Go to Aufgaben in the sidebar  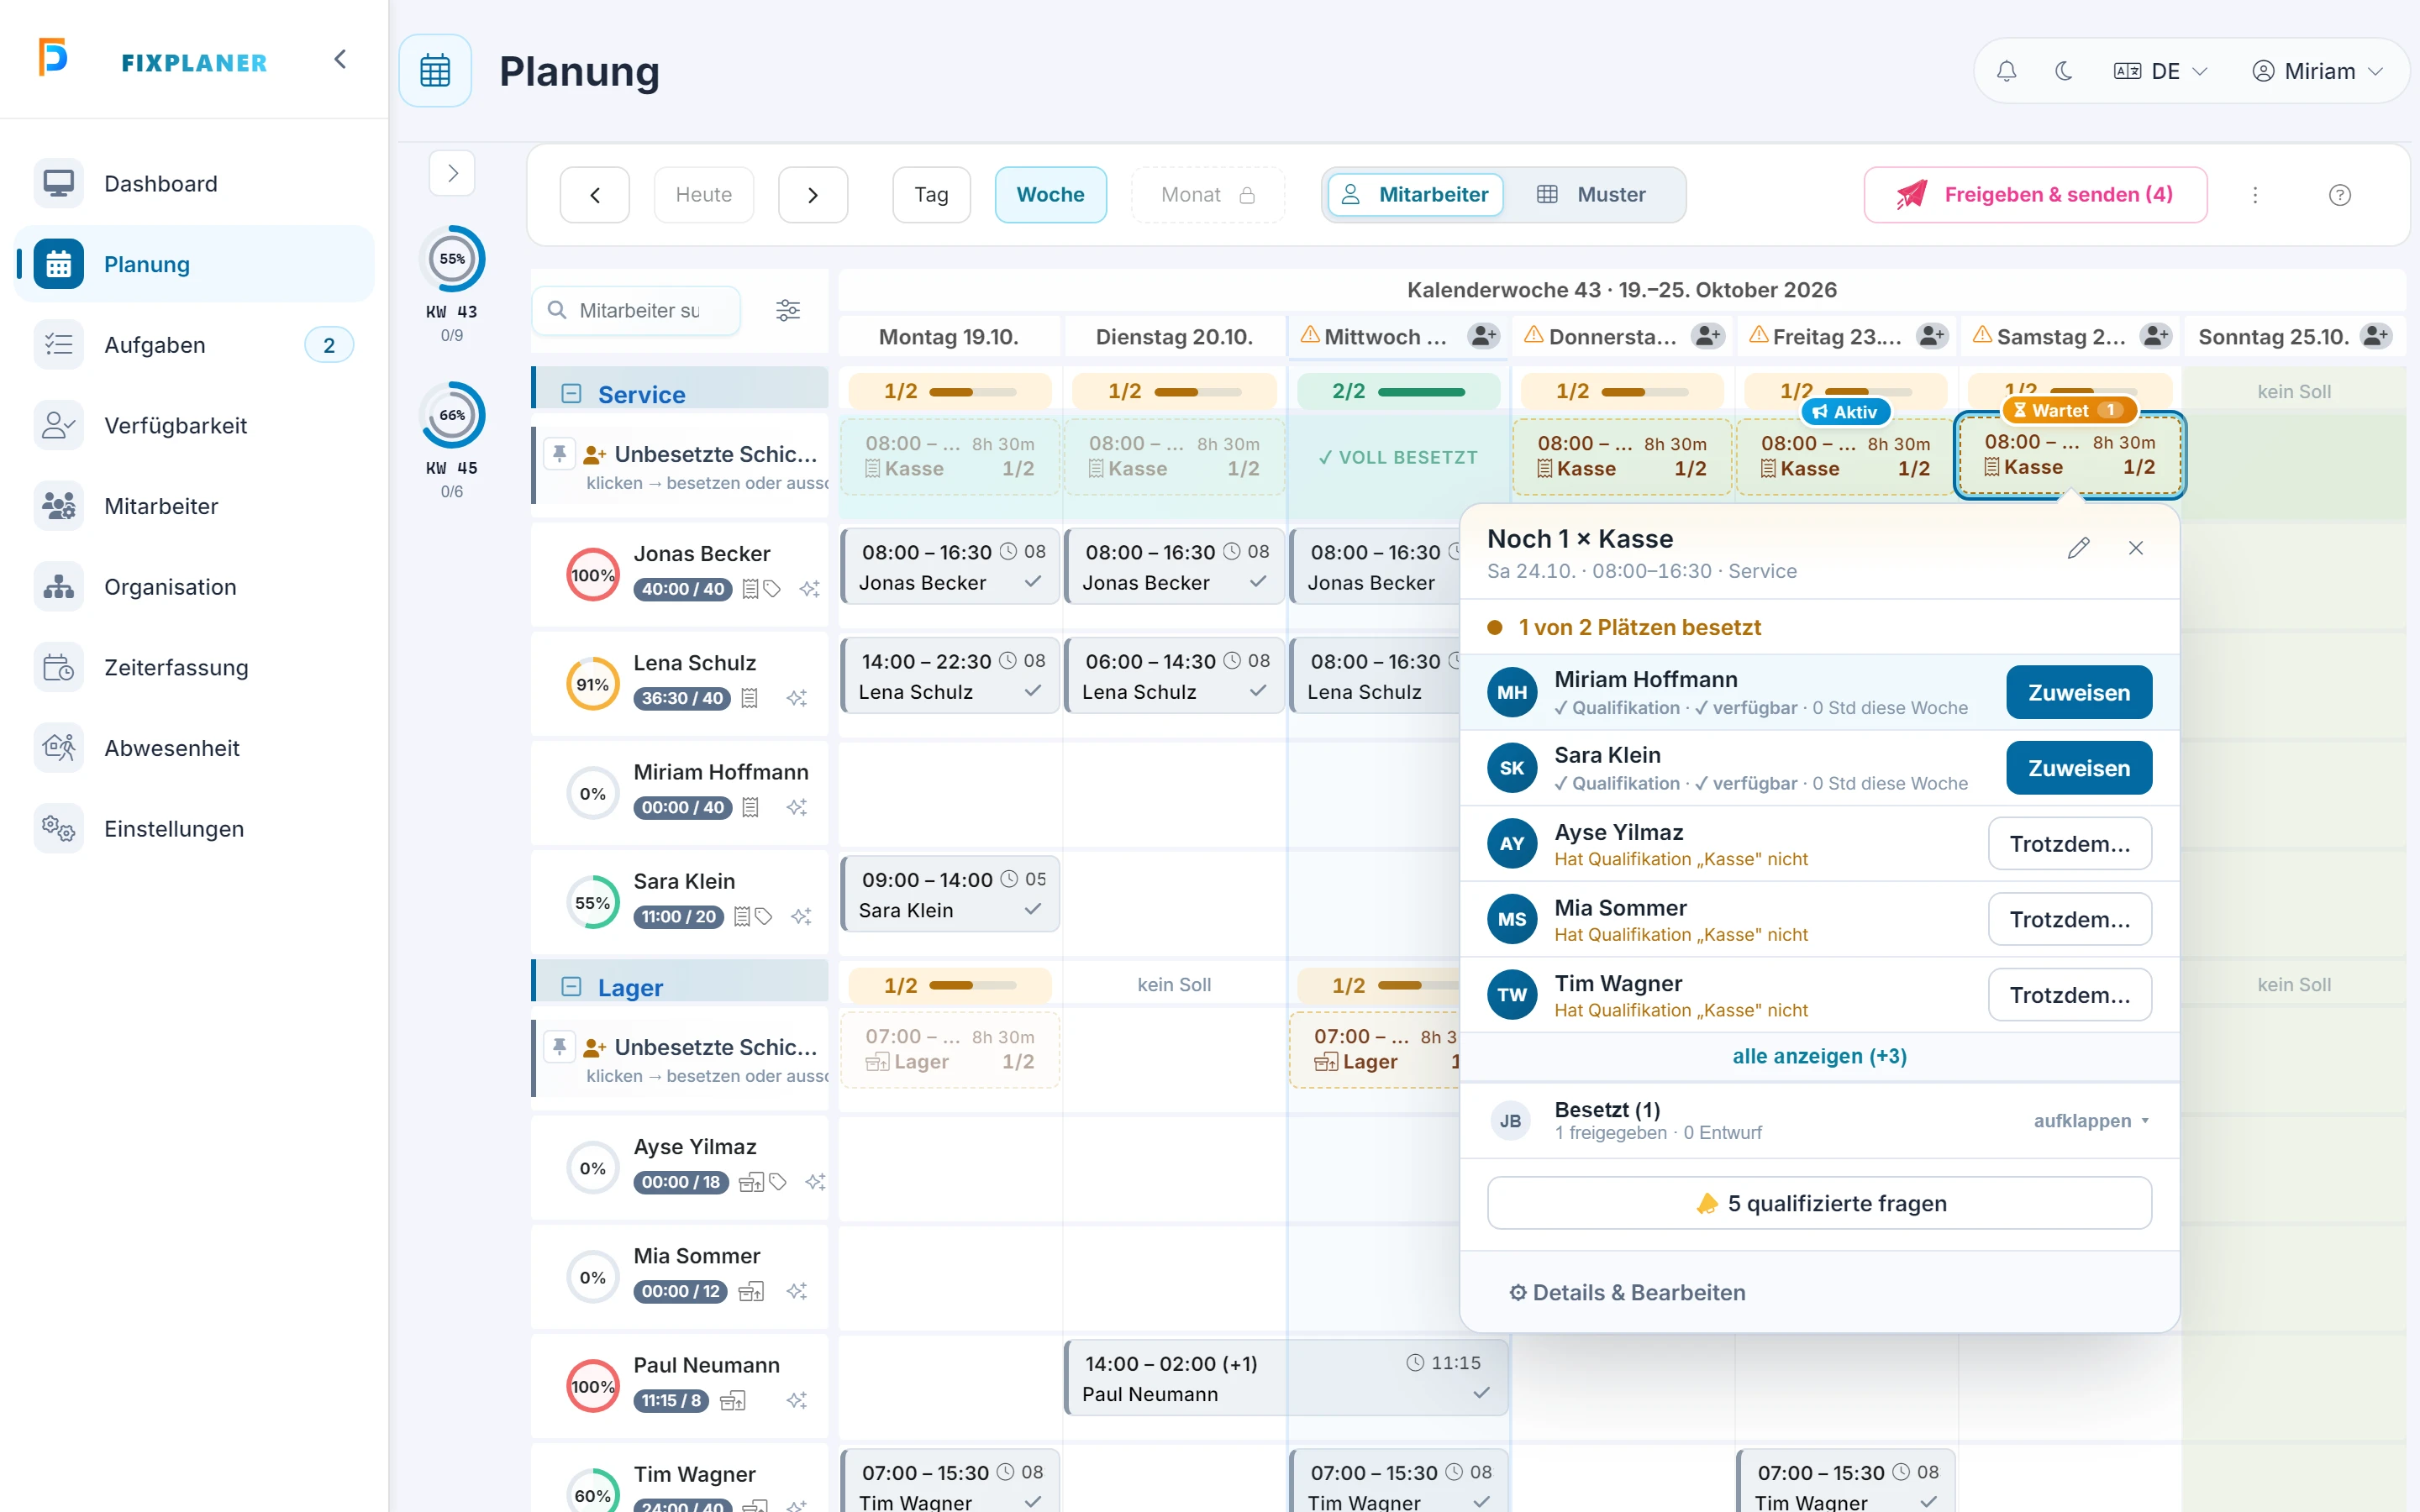194,345
